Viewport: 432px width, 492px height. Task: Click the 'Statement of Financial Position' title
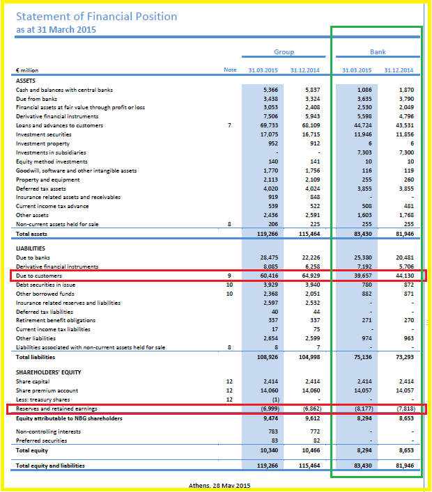pyautogui.click(x=96, y=16)
